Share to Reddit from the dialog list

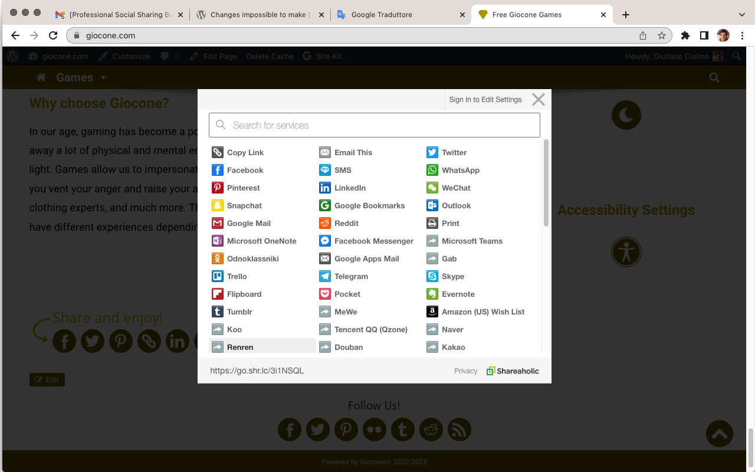pyautogui.click(x=339, y=223)
